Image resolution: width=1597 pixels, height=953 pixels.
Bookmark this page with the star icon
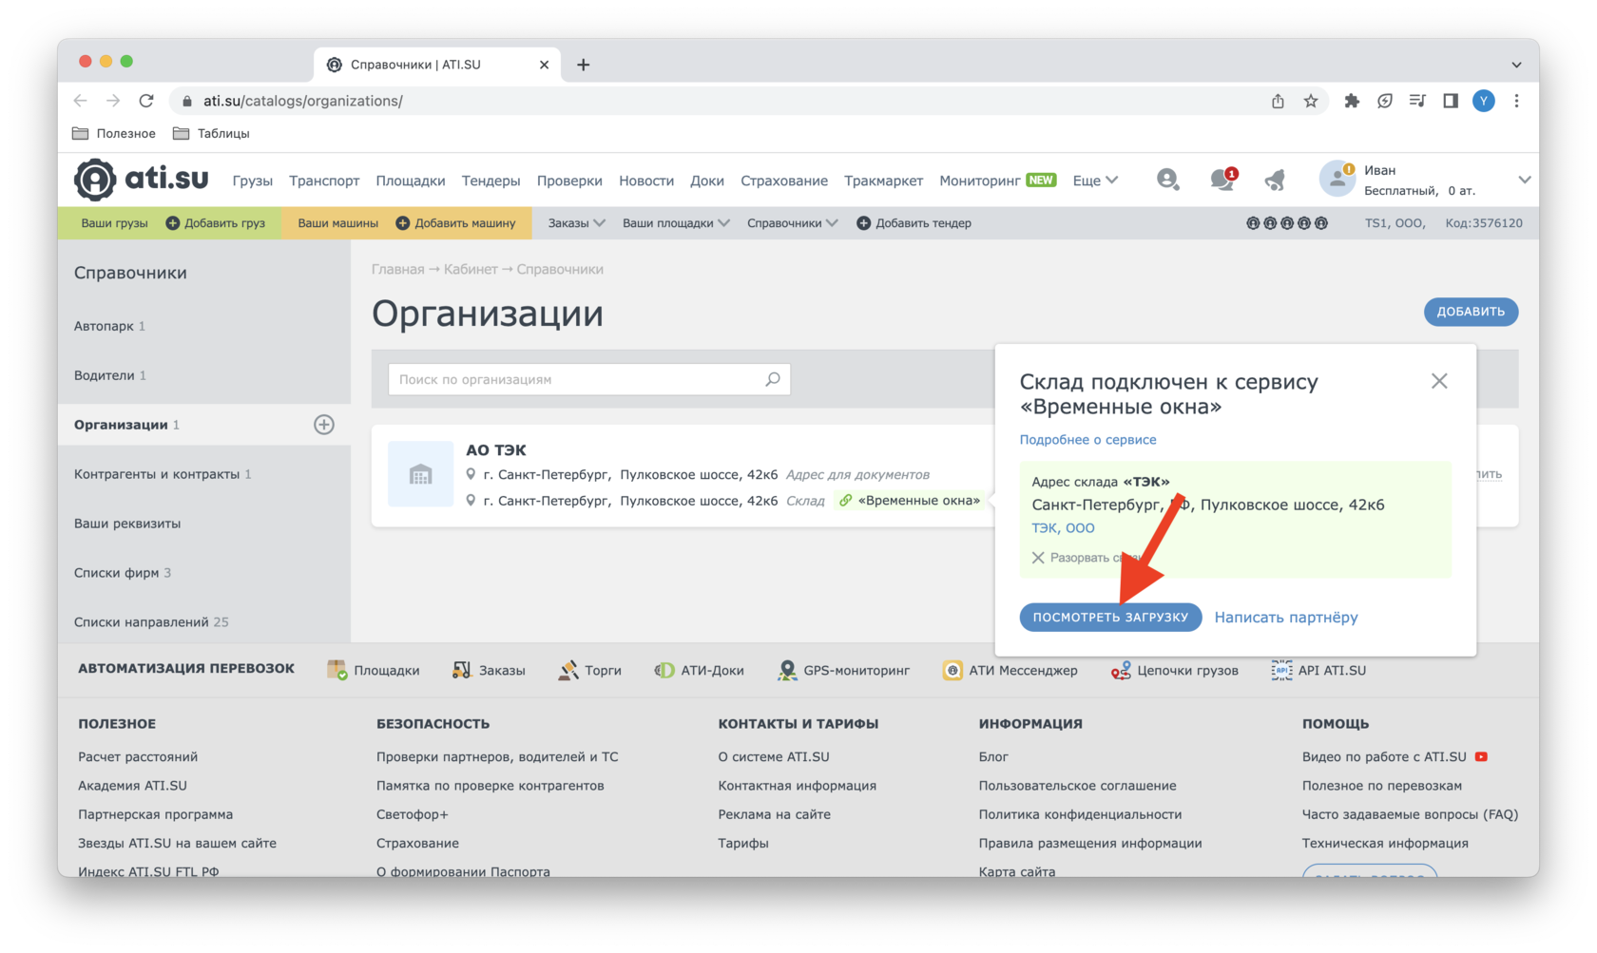pos(1311,101)
